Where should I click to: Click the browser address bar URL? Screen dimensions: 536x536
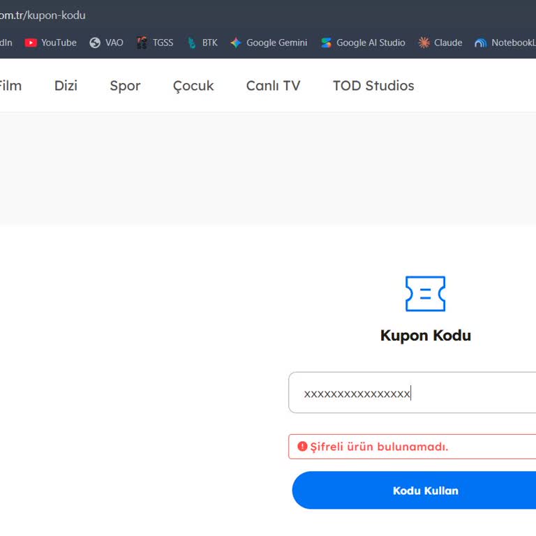point(43,15)
